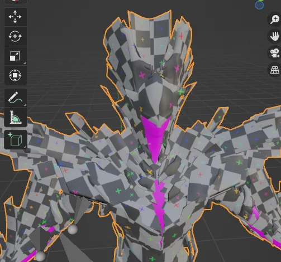
Task: Select the Annotate pencil tool
Action: point(15,98)
